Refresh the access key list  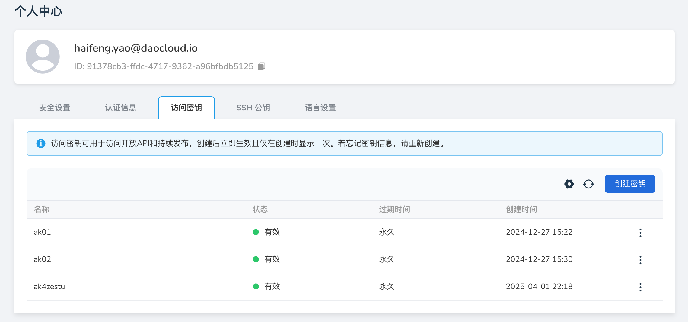point(588,184)
